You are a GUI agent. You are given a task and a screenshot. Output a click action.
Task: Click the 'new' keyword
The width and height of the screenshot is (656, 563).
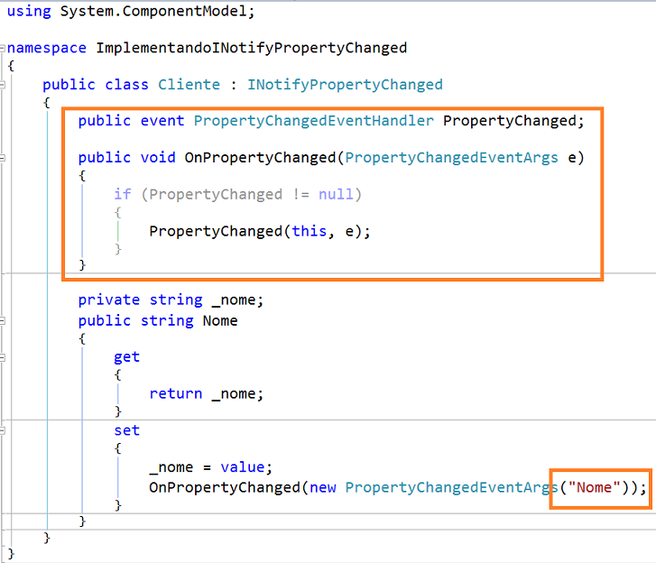[322, 488]
